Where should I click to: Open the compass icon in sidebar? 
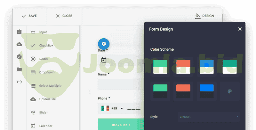pyautogui.click(x=19, y=57)
